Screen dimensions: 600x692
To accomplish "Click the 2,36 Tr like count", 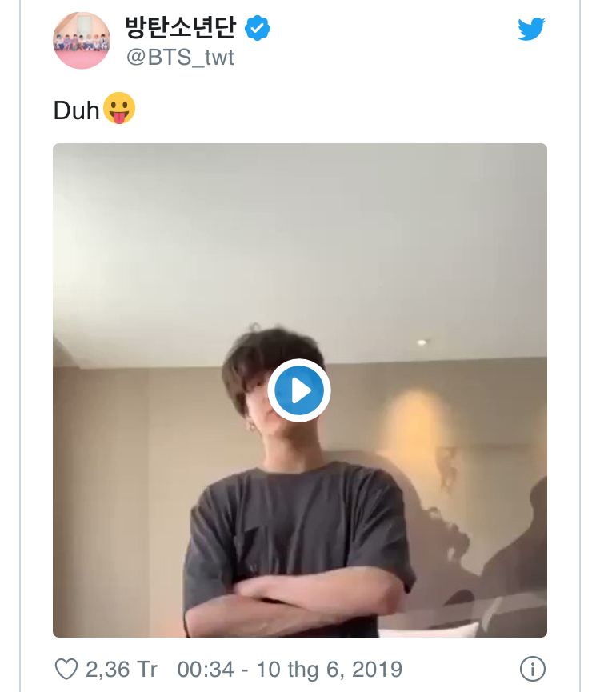I will click(x=122, y=669).
